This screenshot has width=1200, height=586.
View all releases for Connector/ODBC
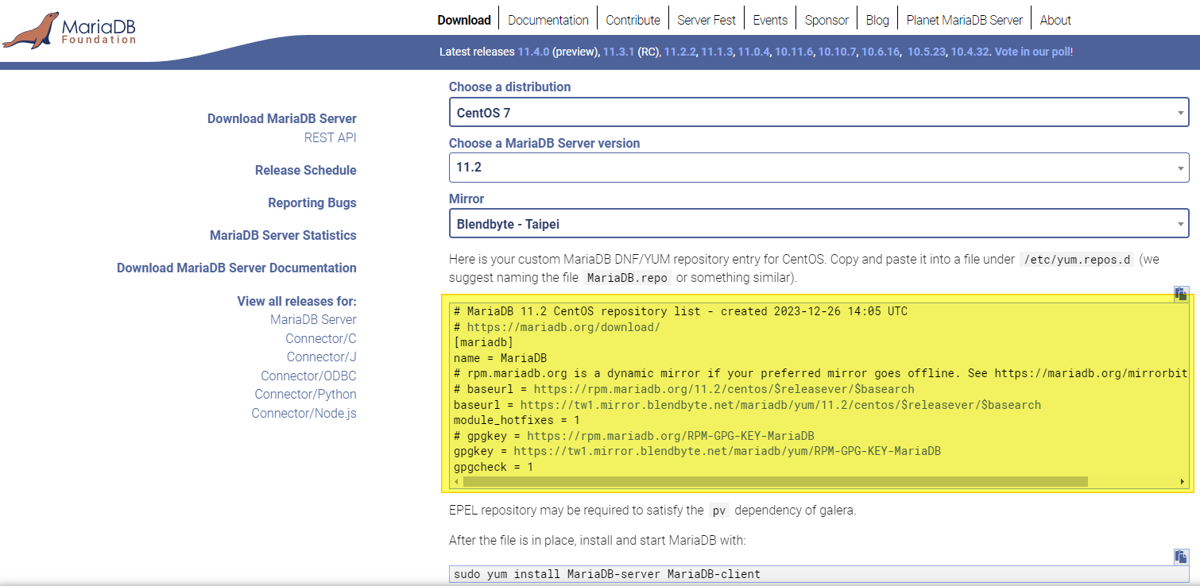(308, 376)
